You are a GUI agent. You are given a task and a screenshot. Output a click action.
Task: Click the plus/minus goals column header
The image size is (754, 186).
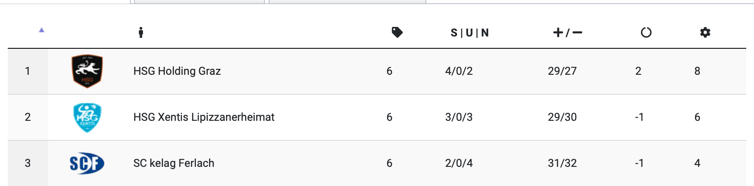[x=567, y=32]
